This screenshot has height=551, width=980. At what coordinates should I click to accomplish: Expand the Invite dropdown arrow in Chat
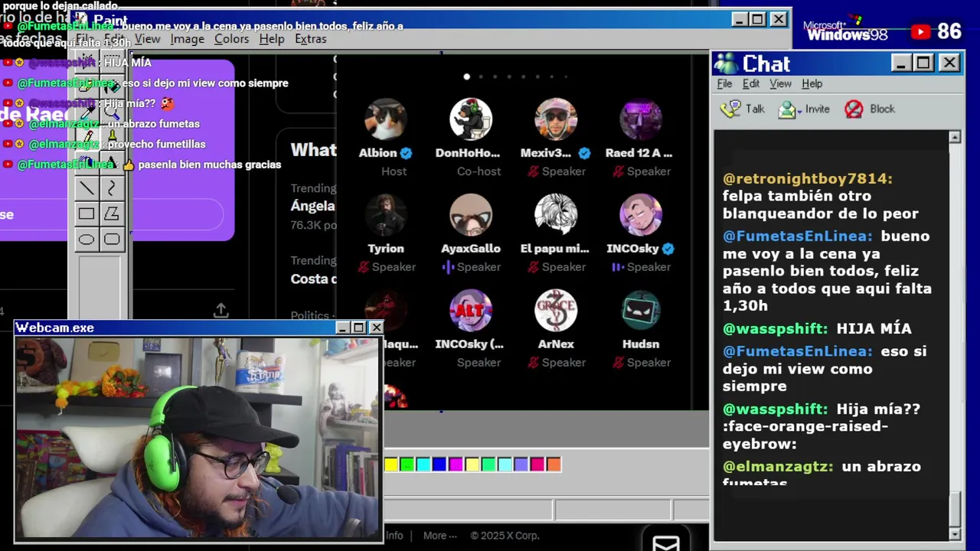click(x=799, y=110)
